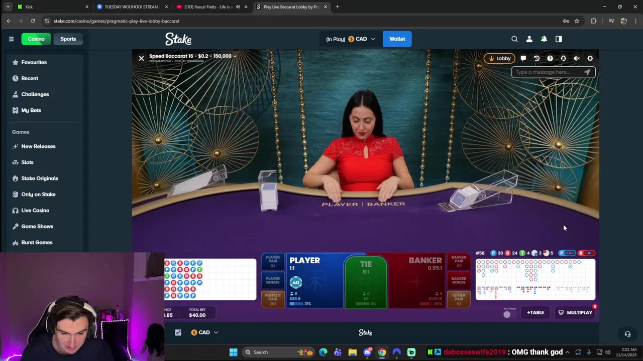This screenshot has height=361, width=643.
Task: Switch to the Sports tab
Action: [68, 39]
